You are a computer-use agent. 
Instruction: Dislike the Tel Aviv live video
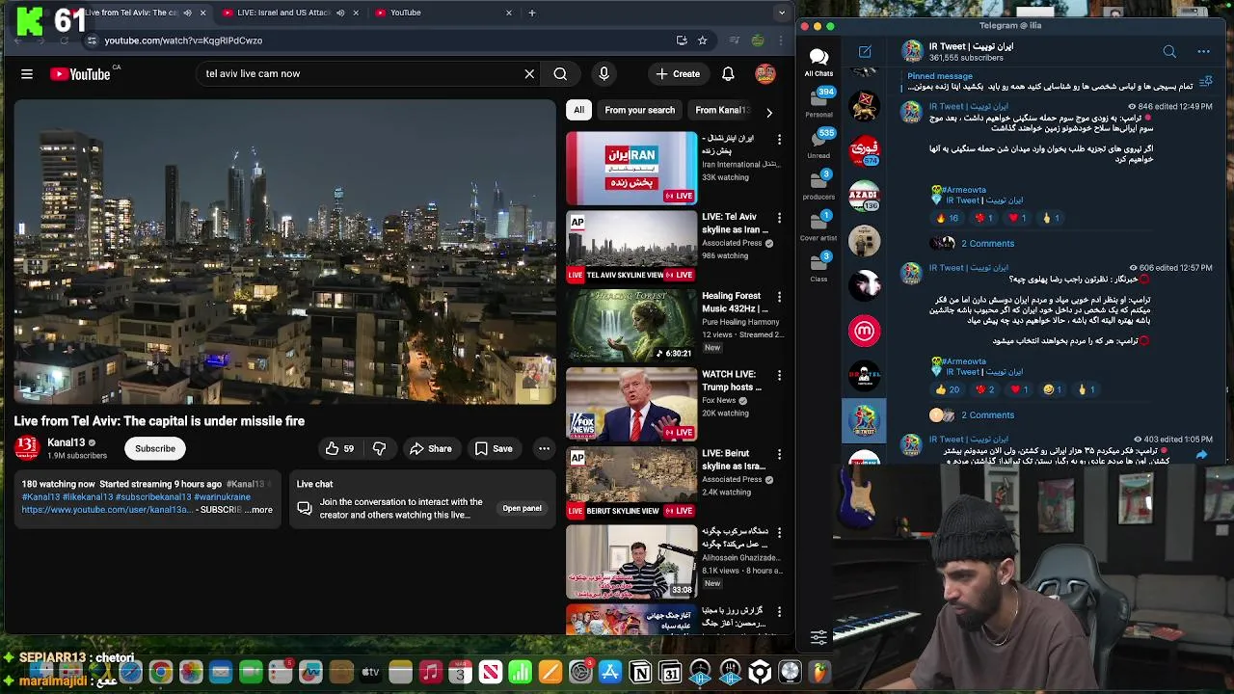[x=379, y=448]
